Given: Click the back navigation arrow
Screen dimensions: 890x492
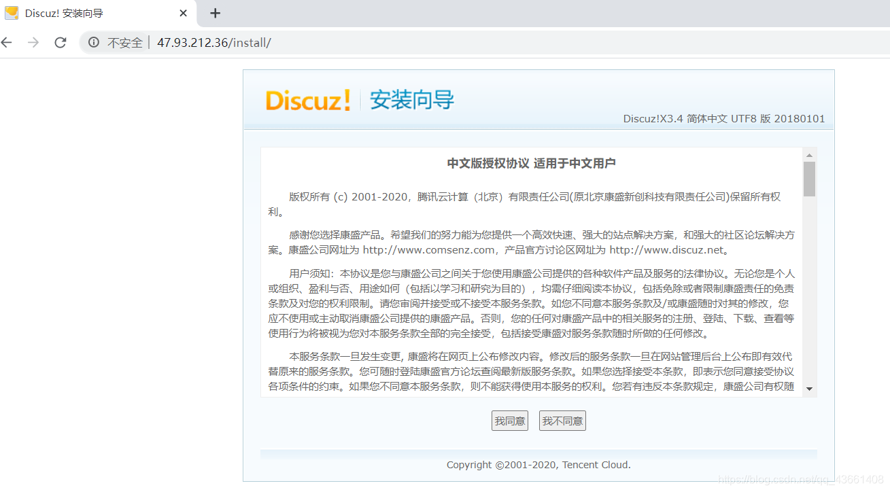Looking at the screenshot, I should [x=7, y=42].
